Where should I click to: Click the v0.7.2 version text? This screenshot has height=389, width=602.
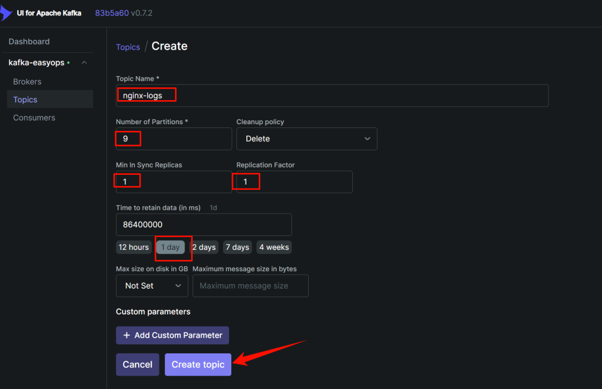pos(142,13)
